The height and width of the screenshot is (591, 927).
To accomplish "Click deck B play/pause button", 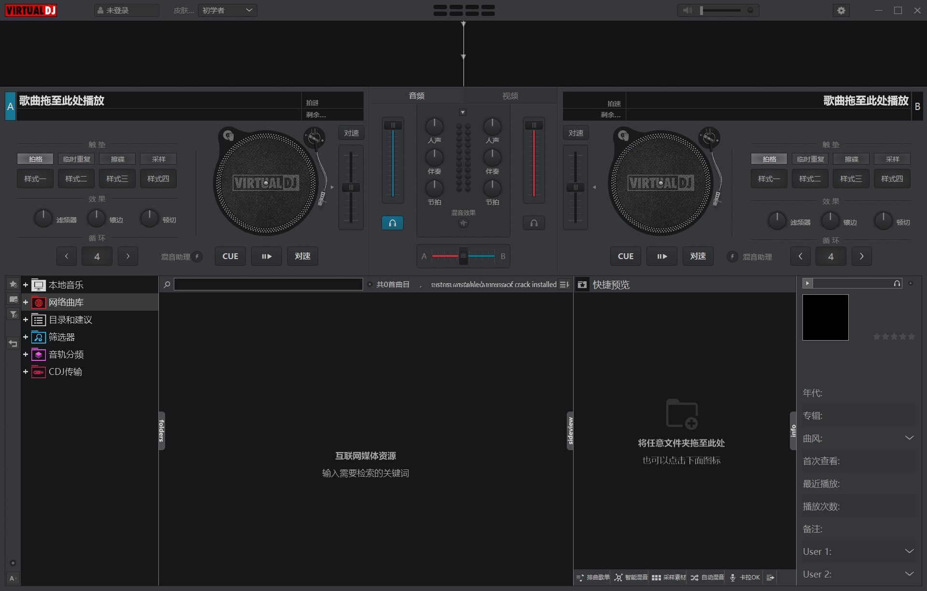I will (x=662, y=256).
